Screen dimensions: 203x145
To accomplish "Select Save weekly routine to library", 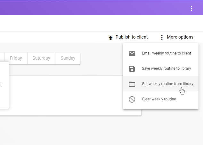I will tap(166, 69).
